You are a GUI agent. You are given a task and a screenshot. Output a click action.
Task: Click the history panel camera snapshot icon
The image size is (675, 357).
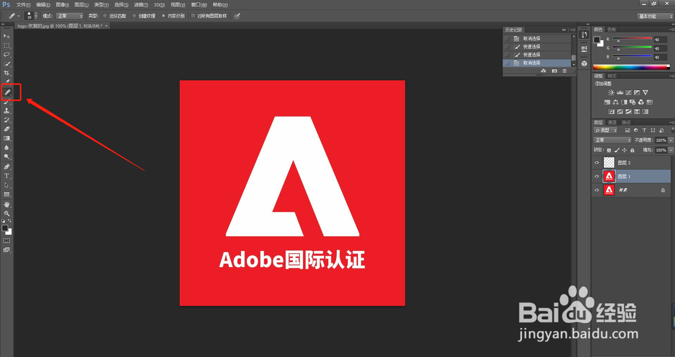[x=555, y=71]
